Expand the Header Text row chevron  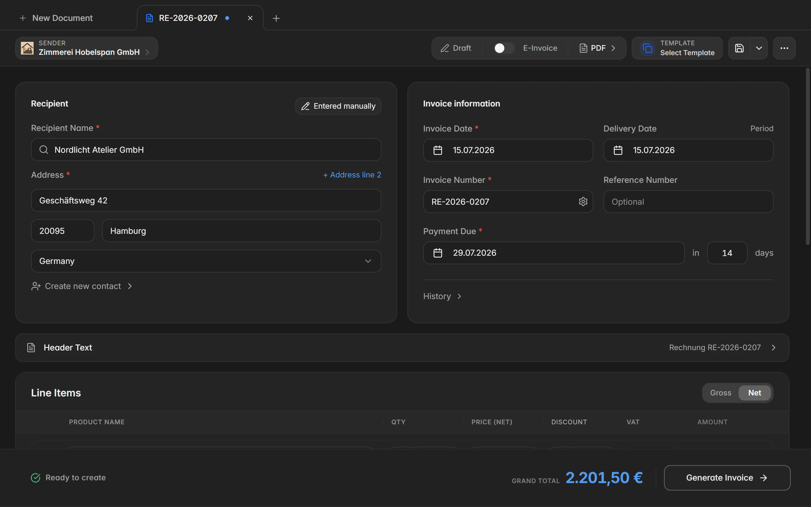click(x=774, y=348)
